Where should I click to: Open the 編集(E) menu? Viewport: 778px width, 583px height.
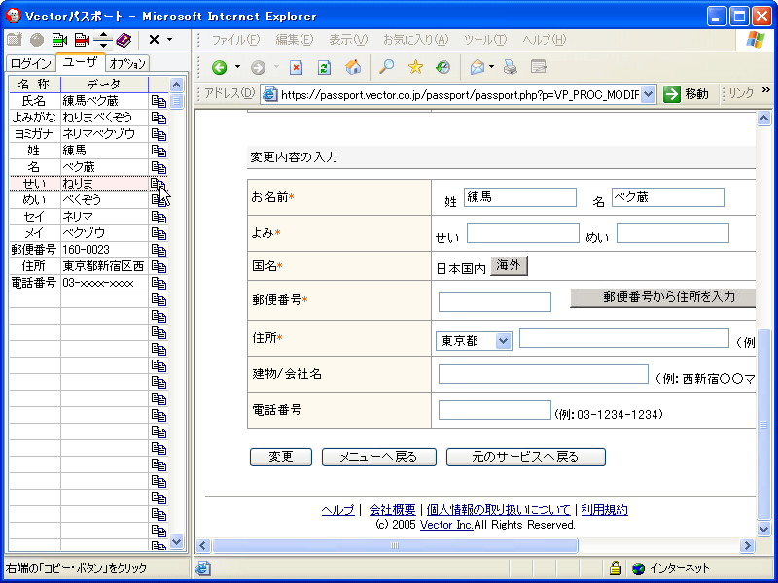[x=295, y=40]
